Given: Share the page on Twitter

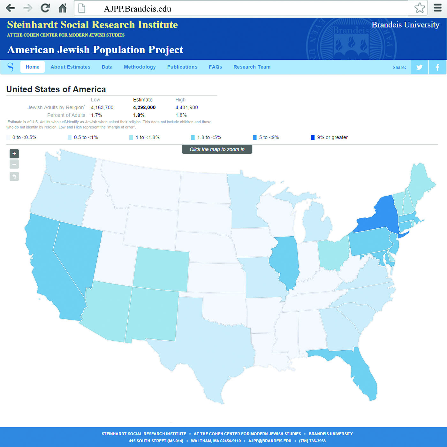Looking at the screenshot, I should click(419, 67).
